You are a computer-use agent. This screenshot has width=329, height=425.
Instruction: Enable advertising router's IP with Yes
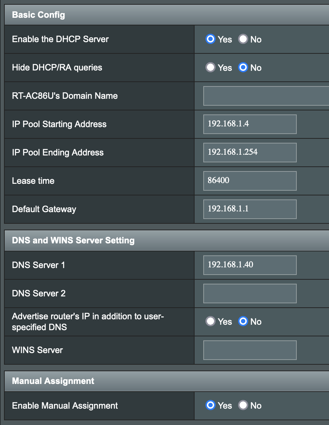[x=211, y=321]
